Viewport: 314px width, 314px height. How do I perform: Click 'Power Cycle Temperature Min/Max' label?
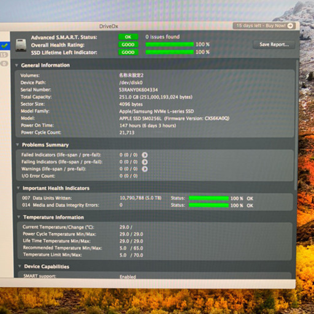click(x=59, y=234)
